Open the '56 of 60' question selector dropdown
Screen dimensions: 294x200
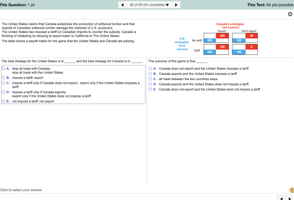click(149, 5)
